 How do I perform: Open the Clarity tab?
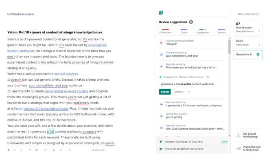[x=184, y=31]
